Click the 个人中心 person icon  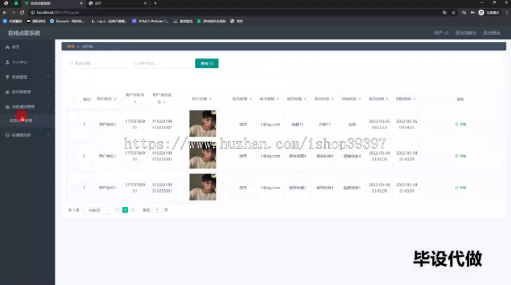click(7, 62)
